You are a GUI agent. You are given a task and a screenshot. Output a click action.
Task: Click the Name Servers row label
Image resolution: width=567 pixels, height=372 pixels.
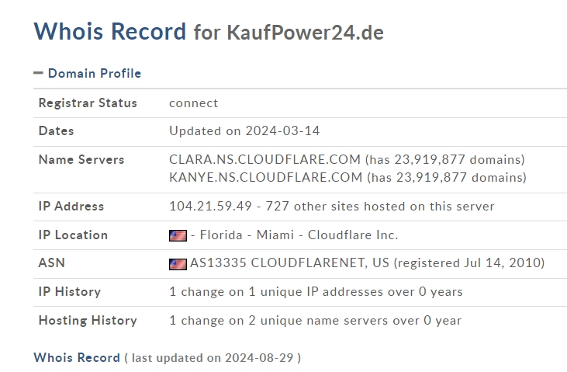(x=81, y=160)
